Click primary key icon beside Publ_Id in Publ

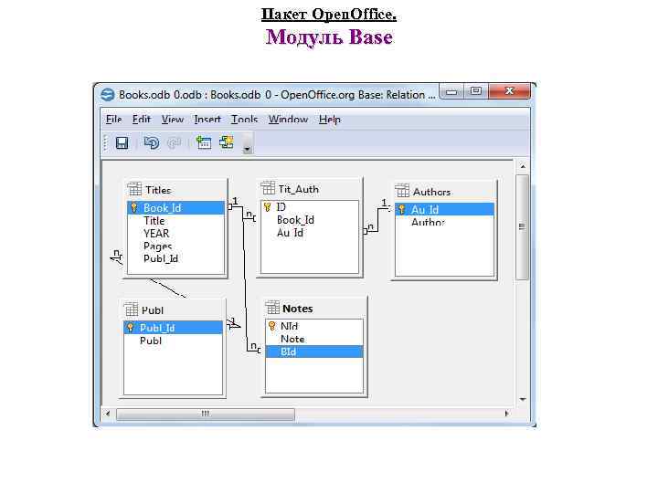tap(131, 328)
